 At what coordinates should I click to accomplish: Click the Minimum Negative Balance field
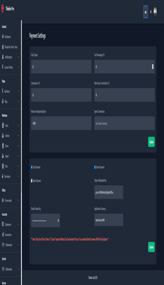click(61, 123)
